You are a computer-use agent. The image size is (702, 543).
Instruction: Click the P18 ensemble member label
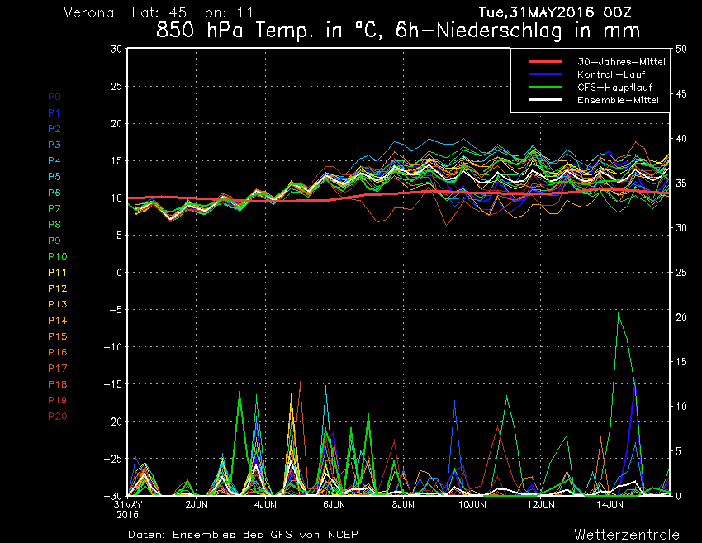point(57,384)
